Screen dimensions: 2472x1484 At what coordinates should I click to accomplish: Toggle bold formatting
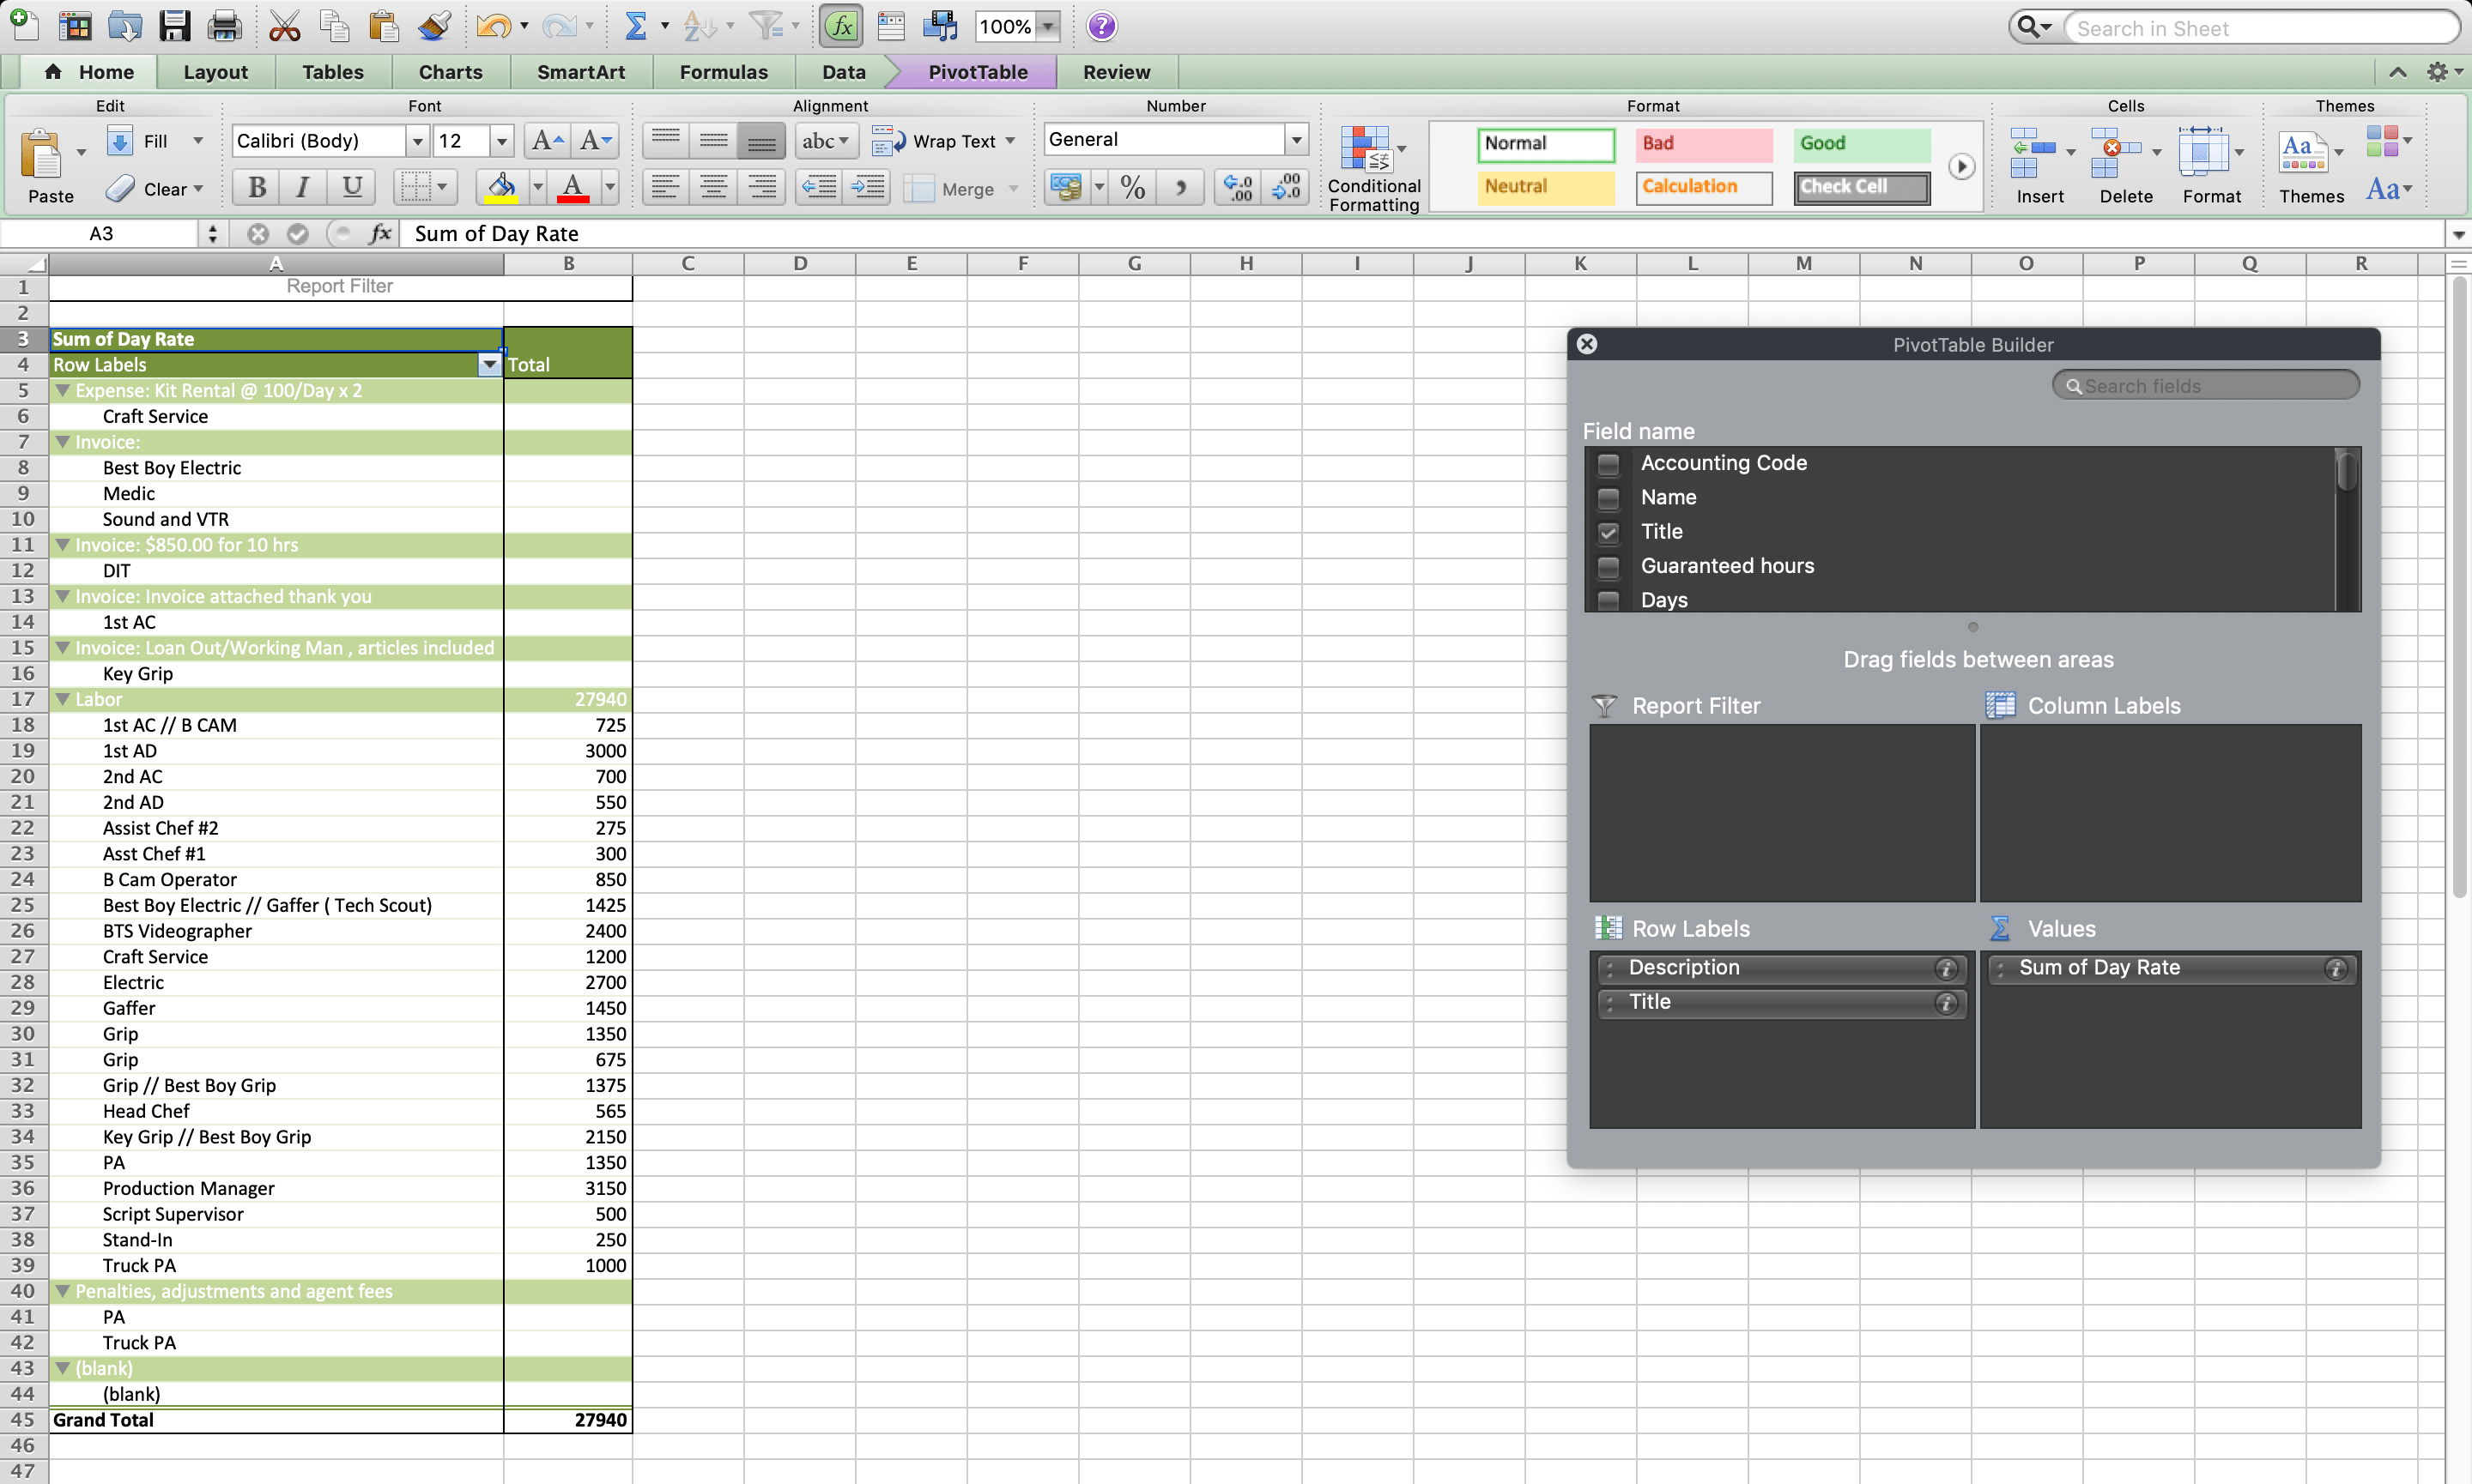256,187
